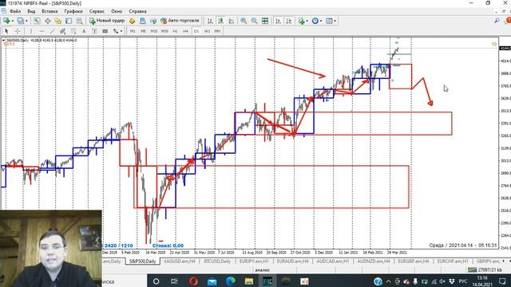Viewport: 511px width, 287px height.
Task: Show the Market Watch panel
Action: pyautogui.click(x=37, y=21)
